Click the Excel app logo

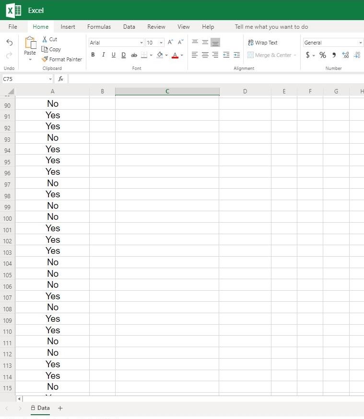coord(13,11)
